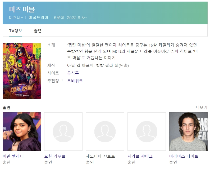Screen dimensions: 210x169
Task: Click the 제작 label
Action: pyautogui.click(x=51, y=65)
